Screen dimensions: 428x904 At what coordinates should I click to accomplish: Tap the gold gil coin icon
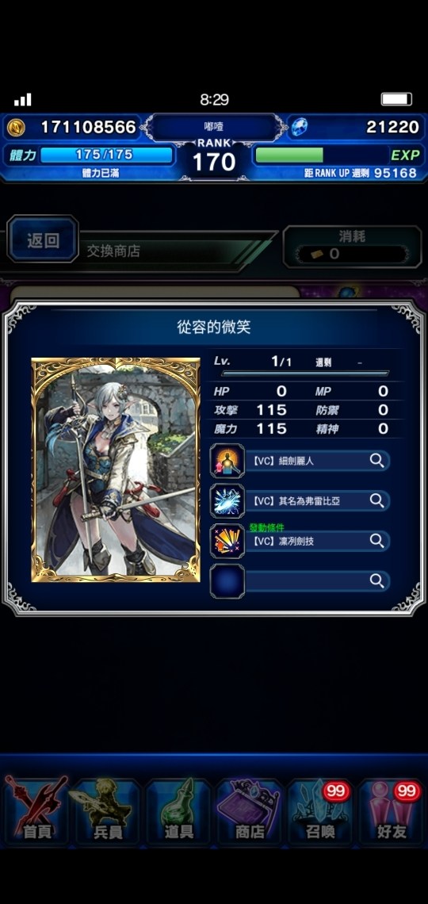(16, 128)
